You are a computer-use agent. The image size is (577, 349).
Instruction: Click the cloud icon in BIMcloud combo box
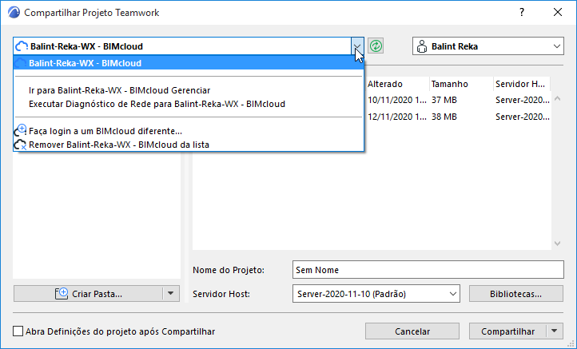click(x=22, y=46)
